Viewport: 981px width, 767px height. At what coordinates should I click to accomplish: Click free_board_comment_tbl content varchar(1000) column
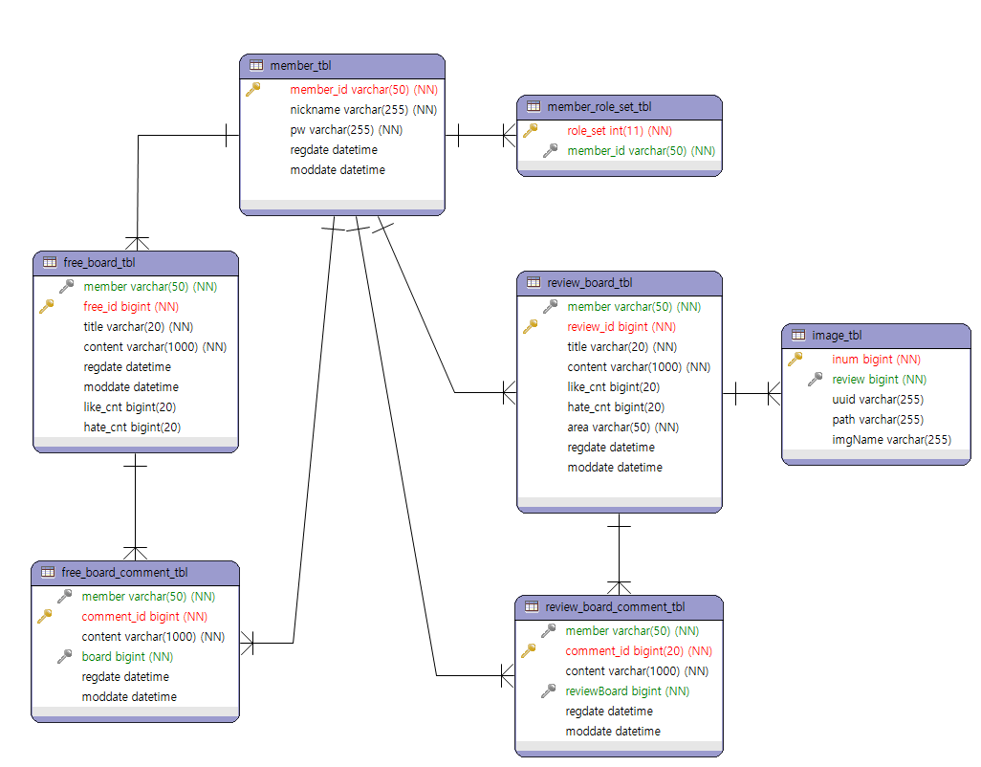[x=153, y=636]
